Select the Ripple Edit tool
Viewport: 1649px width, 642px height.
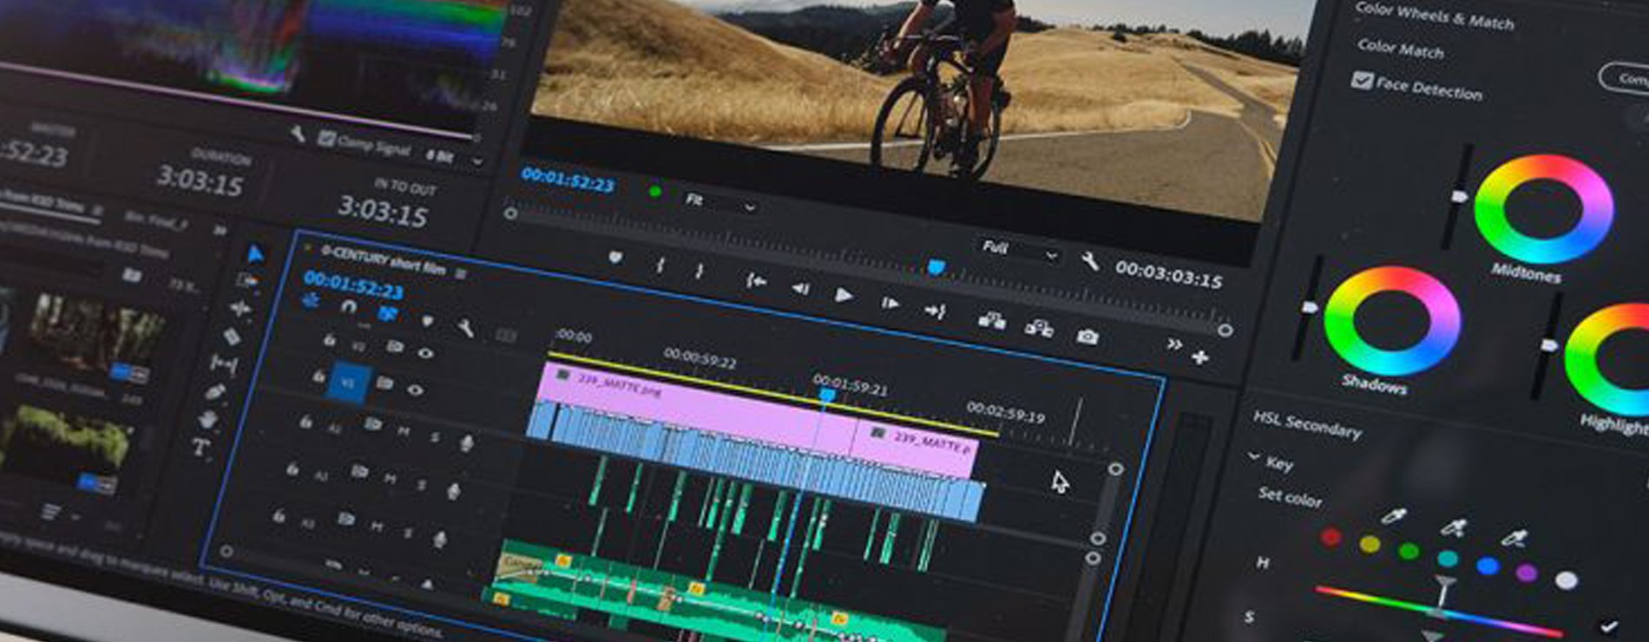coord(240,308)
